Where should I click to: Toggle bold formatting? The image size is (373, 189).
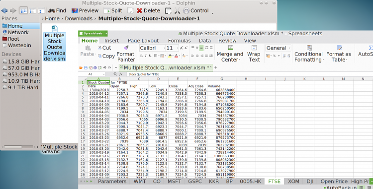point(141,56)
